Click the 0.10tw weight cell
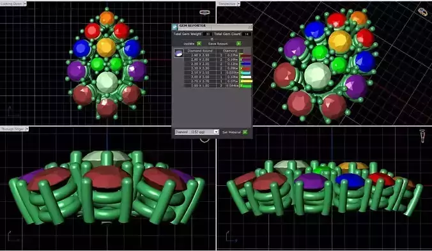Image resolution: width=432 pixels, height=251 pixels. pos(233,77)
